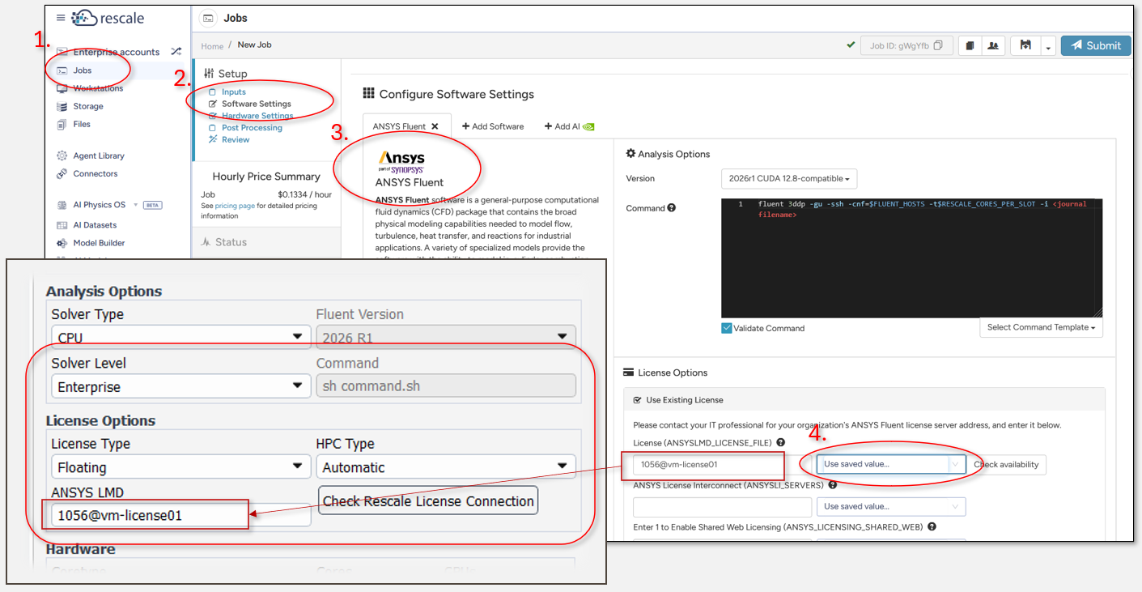Image resolution: width=1142 pixels, height=592 pixels.
Task: Submit the job
Action: (x=1096, y=45)
